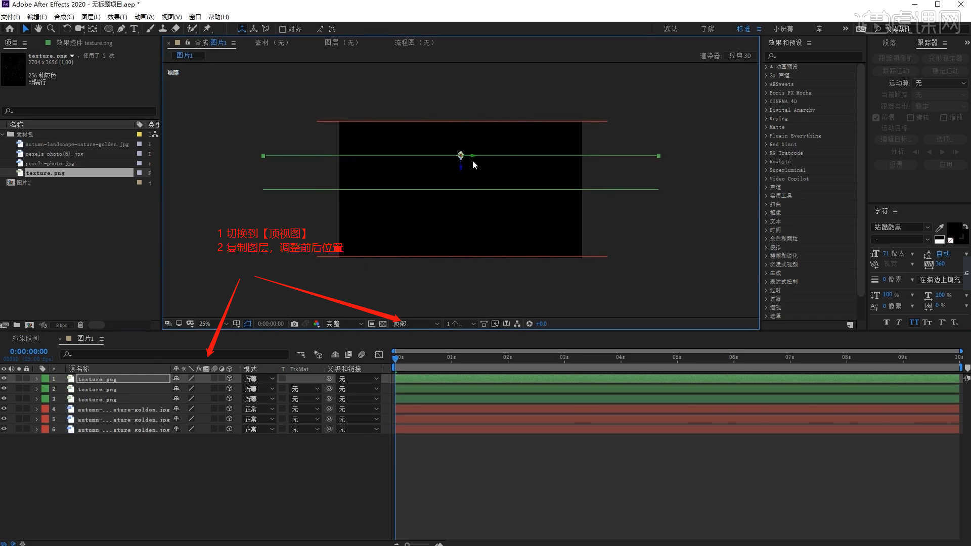
Task: Select the Rotation tool
Action: 67,29
